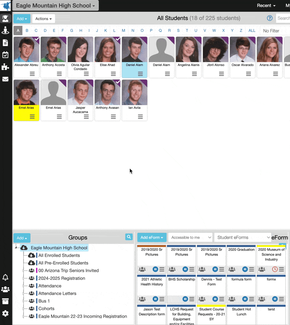The width and height of the screenshot is (290, 325).
Task: Open the Eagle Mountain High School dropdown
Action: pyautogui.click(x=55, y=6)
